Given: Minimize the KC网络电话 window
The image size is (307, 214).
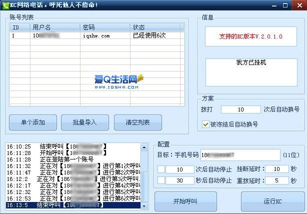Looking at the screenshot, I should [274, 5].
